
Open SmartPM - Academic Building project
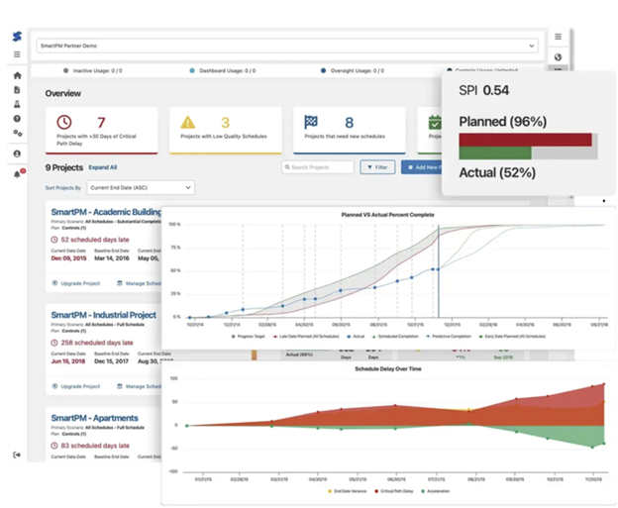coord(106,212)
